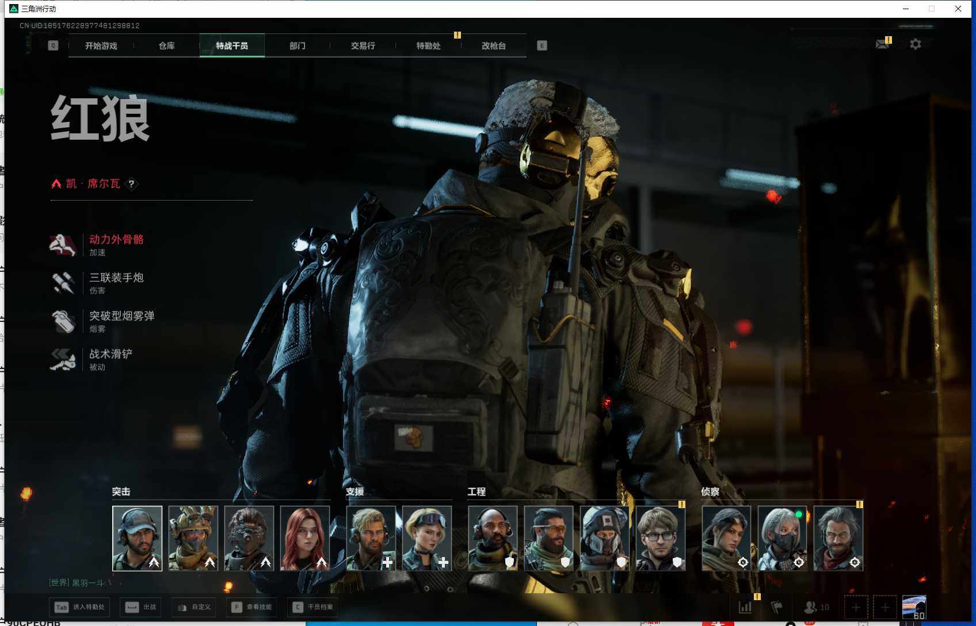Click the question mark beside 凯·席尔瓦
Screen dimensions: 976x626
point(132,184)
